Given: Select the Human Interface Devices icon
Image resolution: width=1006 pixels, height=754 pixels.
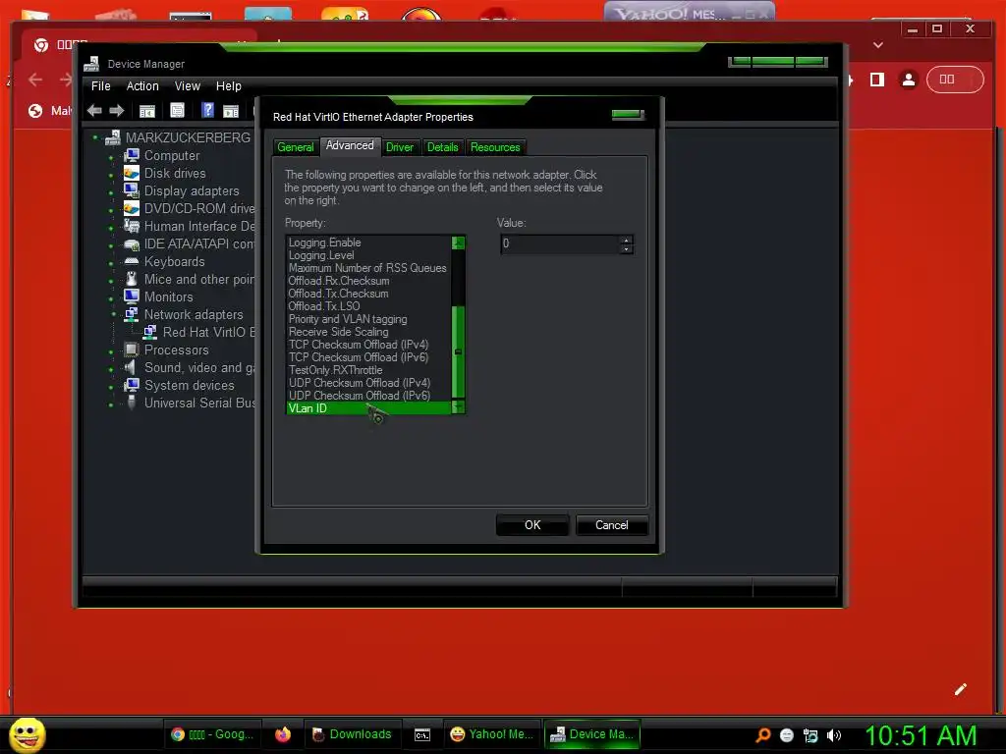Looking at the screenshot, I should (x=132, y=226).
